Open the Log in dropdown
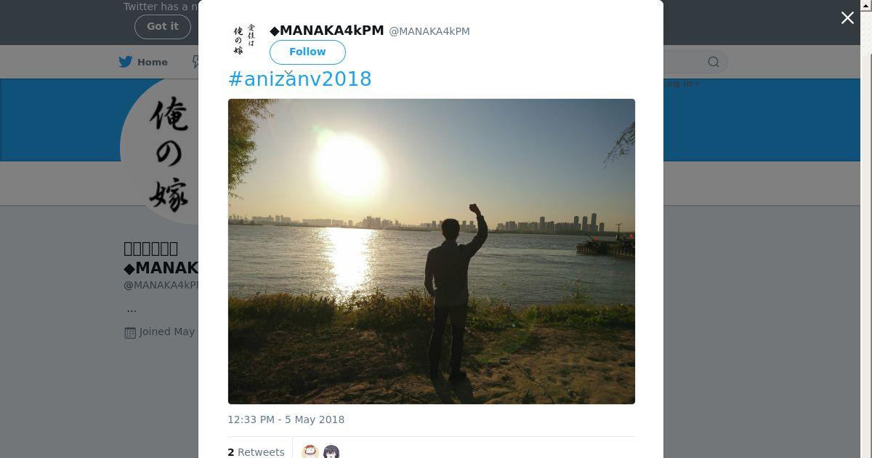 click(681, 84)
